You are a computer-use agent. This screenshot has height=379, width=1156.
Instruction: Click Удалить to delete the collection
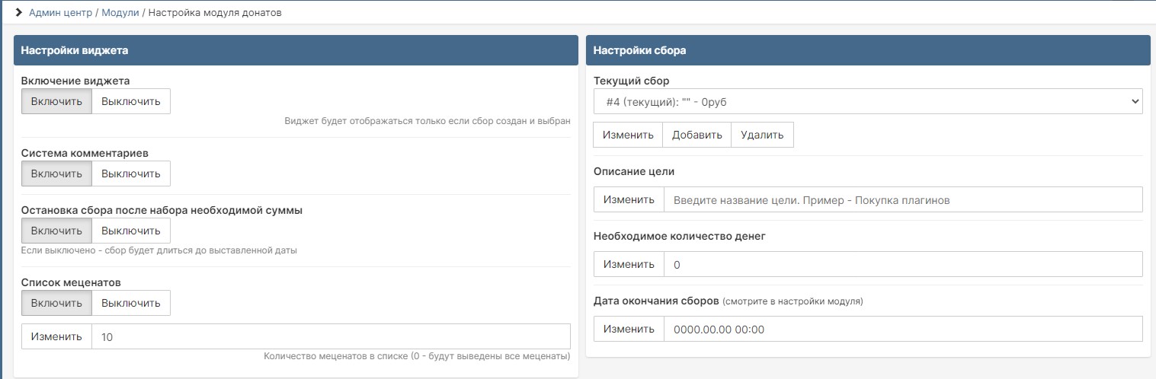[762, 135]
